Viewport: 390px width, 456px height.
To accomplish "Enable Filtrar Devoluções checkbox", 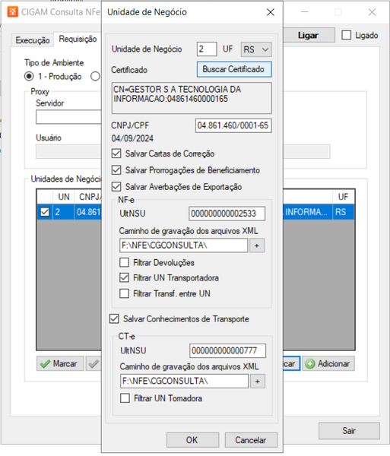I will [124, 262].
